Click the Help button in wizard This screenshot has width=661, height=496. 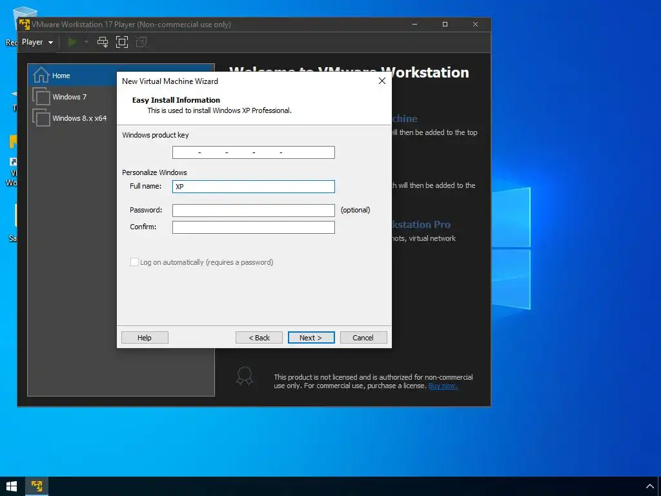[x=145, y=337]
